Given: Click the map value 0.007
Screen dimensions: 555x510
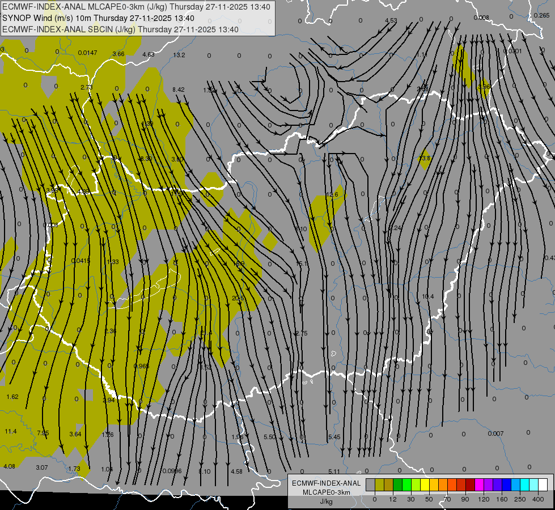Looking at the screenshot, I should (495, 433).
